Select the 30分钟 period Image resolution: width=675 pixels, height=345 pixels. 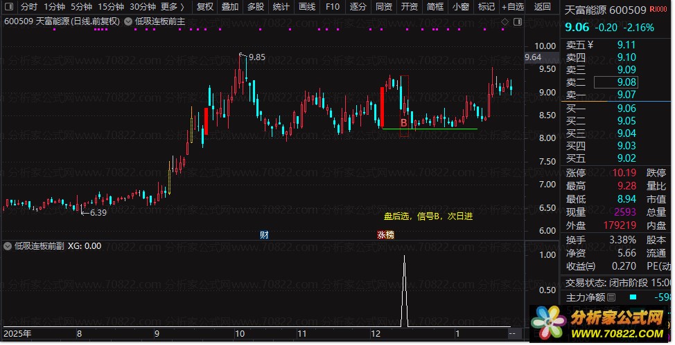tap(143, 7)
